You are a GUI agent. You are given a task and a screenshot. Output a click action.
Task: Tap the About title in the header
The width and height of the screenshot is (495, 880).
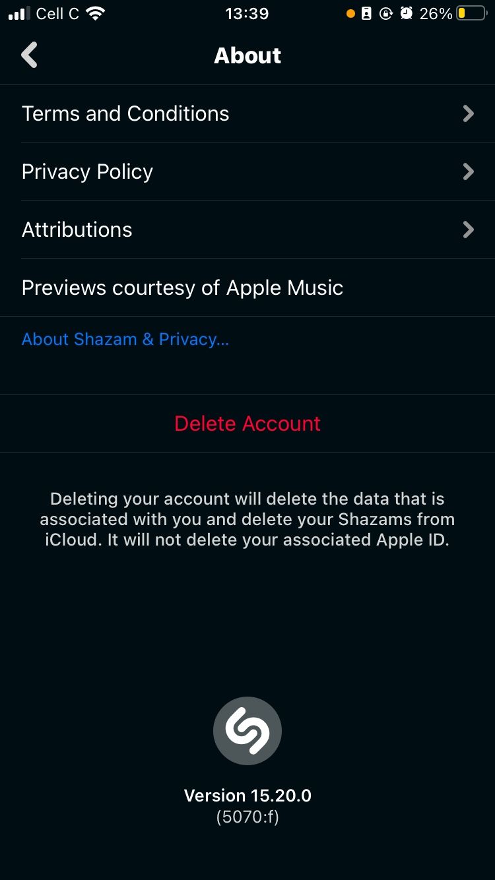(247, 55)
